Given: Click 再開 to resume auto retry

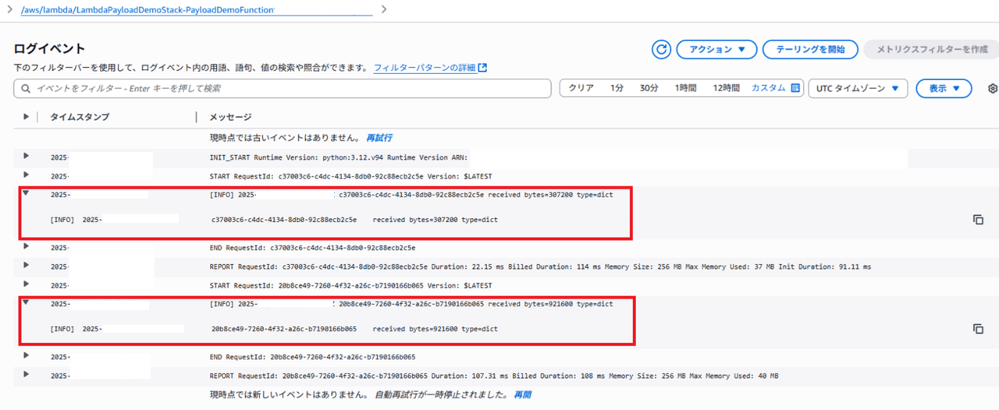Looking at the screenshot, I should (x=522, y=395).
